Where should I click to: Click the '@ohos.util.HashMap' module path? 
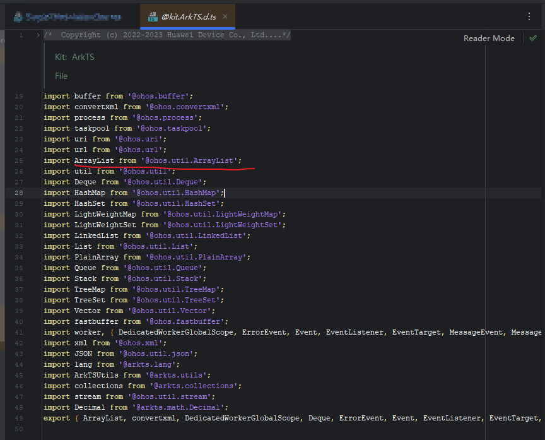(x=176, y=193)
